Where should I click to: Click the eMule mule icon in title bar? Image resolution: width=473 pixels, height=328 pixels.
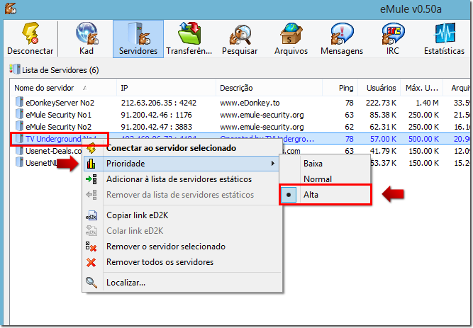pos(11,8)
